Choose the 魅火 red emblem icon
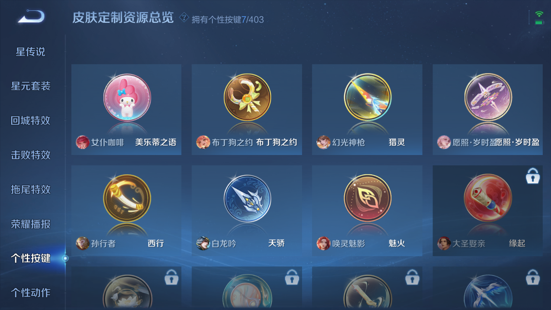The height and width of the screenshot is (310, 551). pyautogui.click(x=367, y=198)
